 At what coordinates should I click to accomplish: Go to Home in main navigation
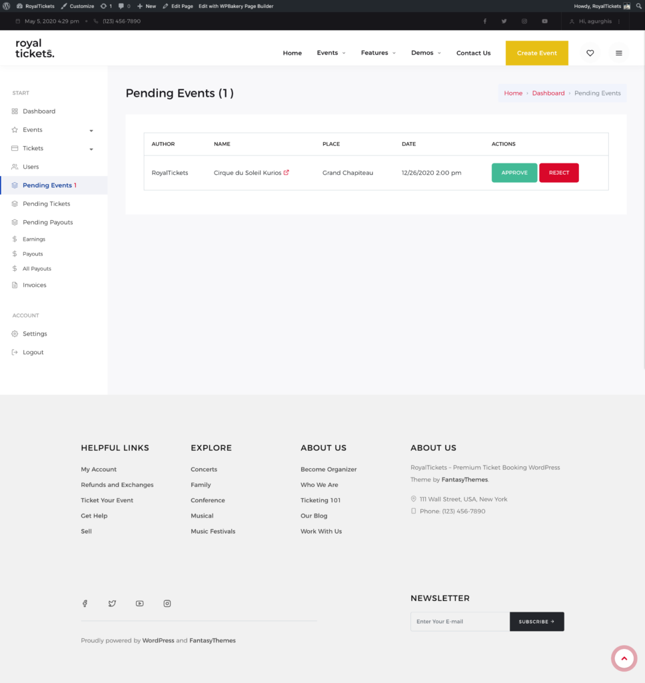tap(293, 53)
